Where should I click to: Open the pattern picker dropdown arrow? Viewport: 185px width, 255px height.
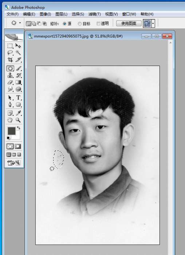153,24
